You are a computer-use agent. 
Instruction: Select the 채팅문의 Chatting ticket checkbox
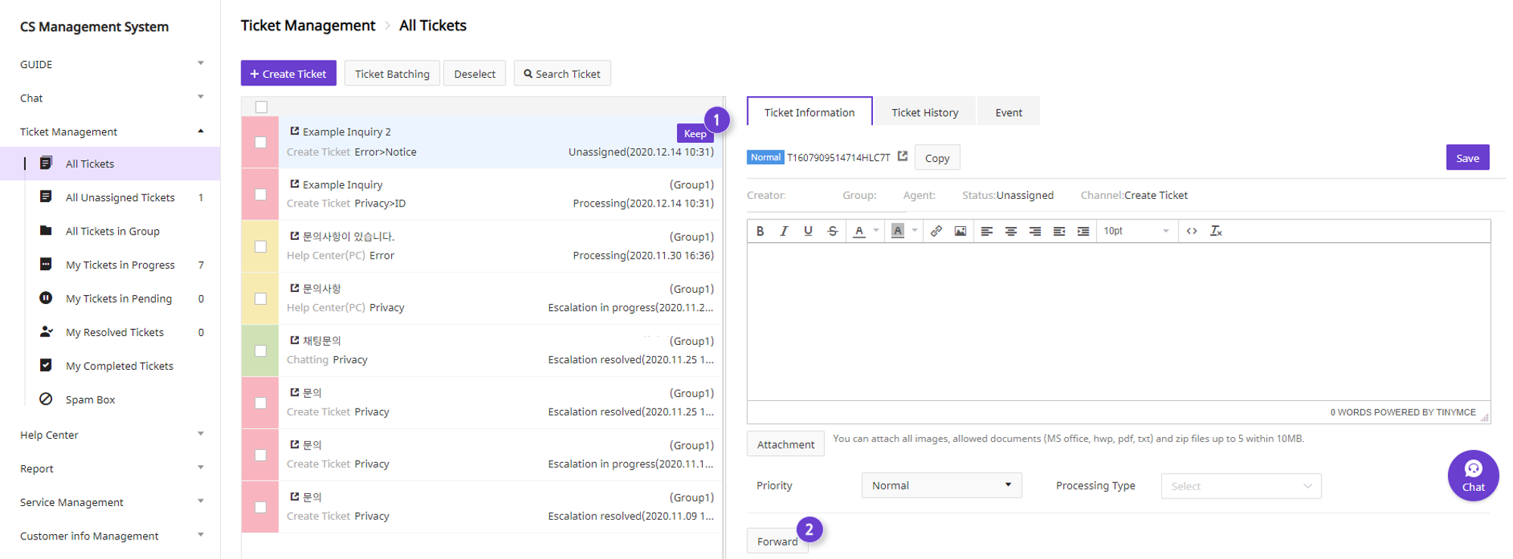(x=260, y=351)
